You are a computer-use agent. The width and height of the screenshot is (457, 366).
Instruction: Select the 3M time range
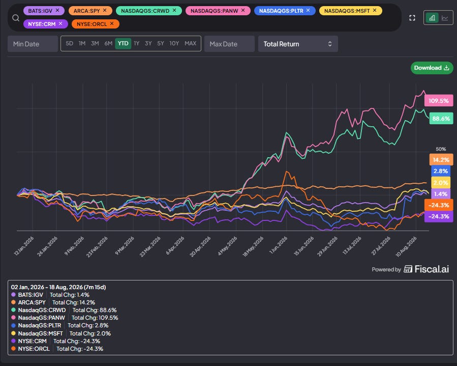pyautogui.click(x=95, y=43)
